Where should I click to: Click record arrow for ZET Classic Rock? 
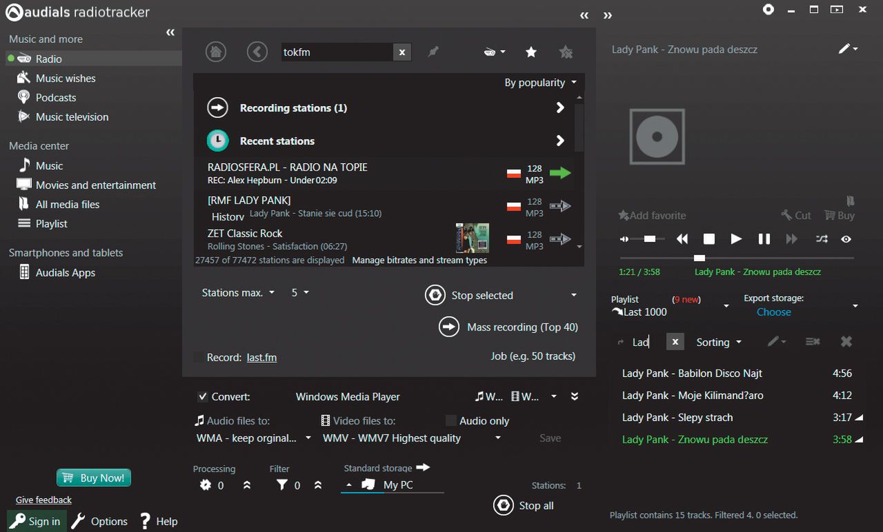click(560, 239)
